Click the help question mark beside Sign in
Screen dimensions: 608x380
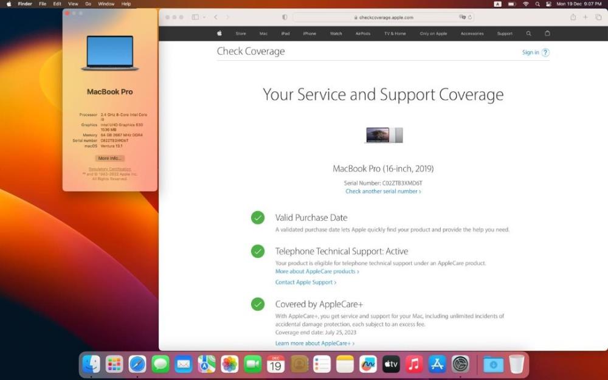pos(545,52)
